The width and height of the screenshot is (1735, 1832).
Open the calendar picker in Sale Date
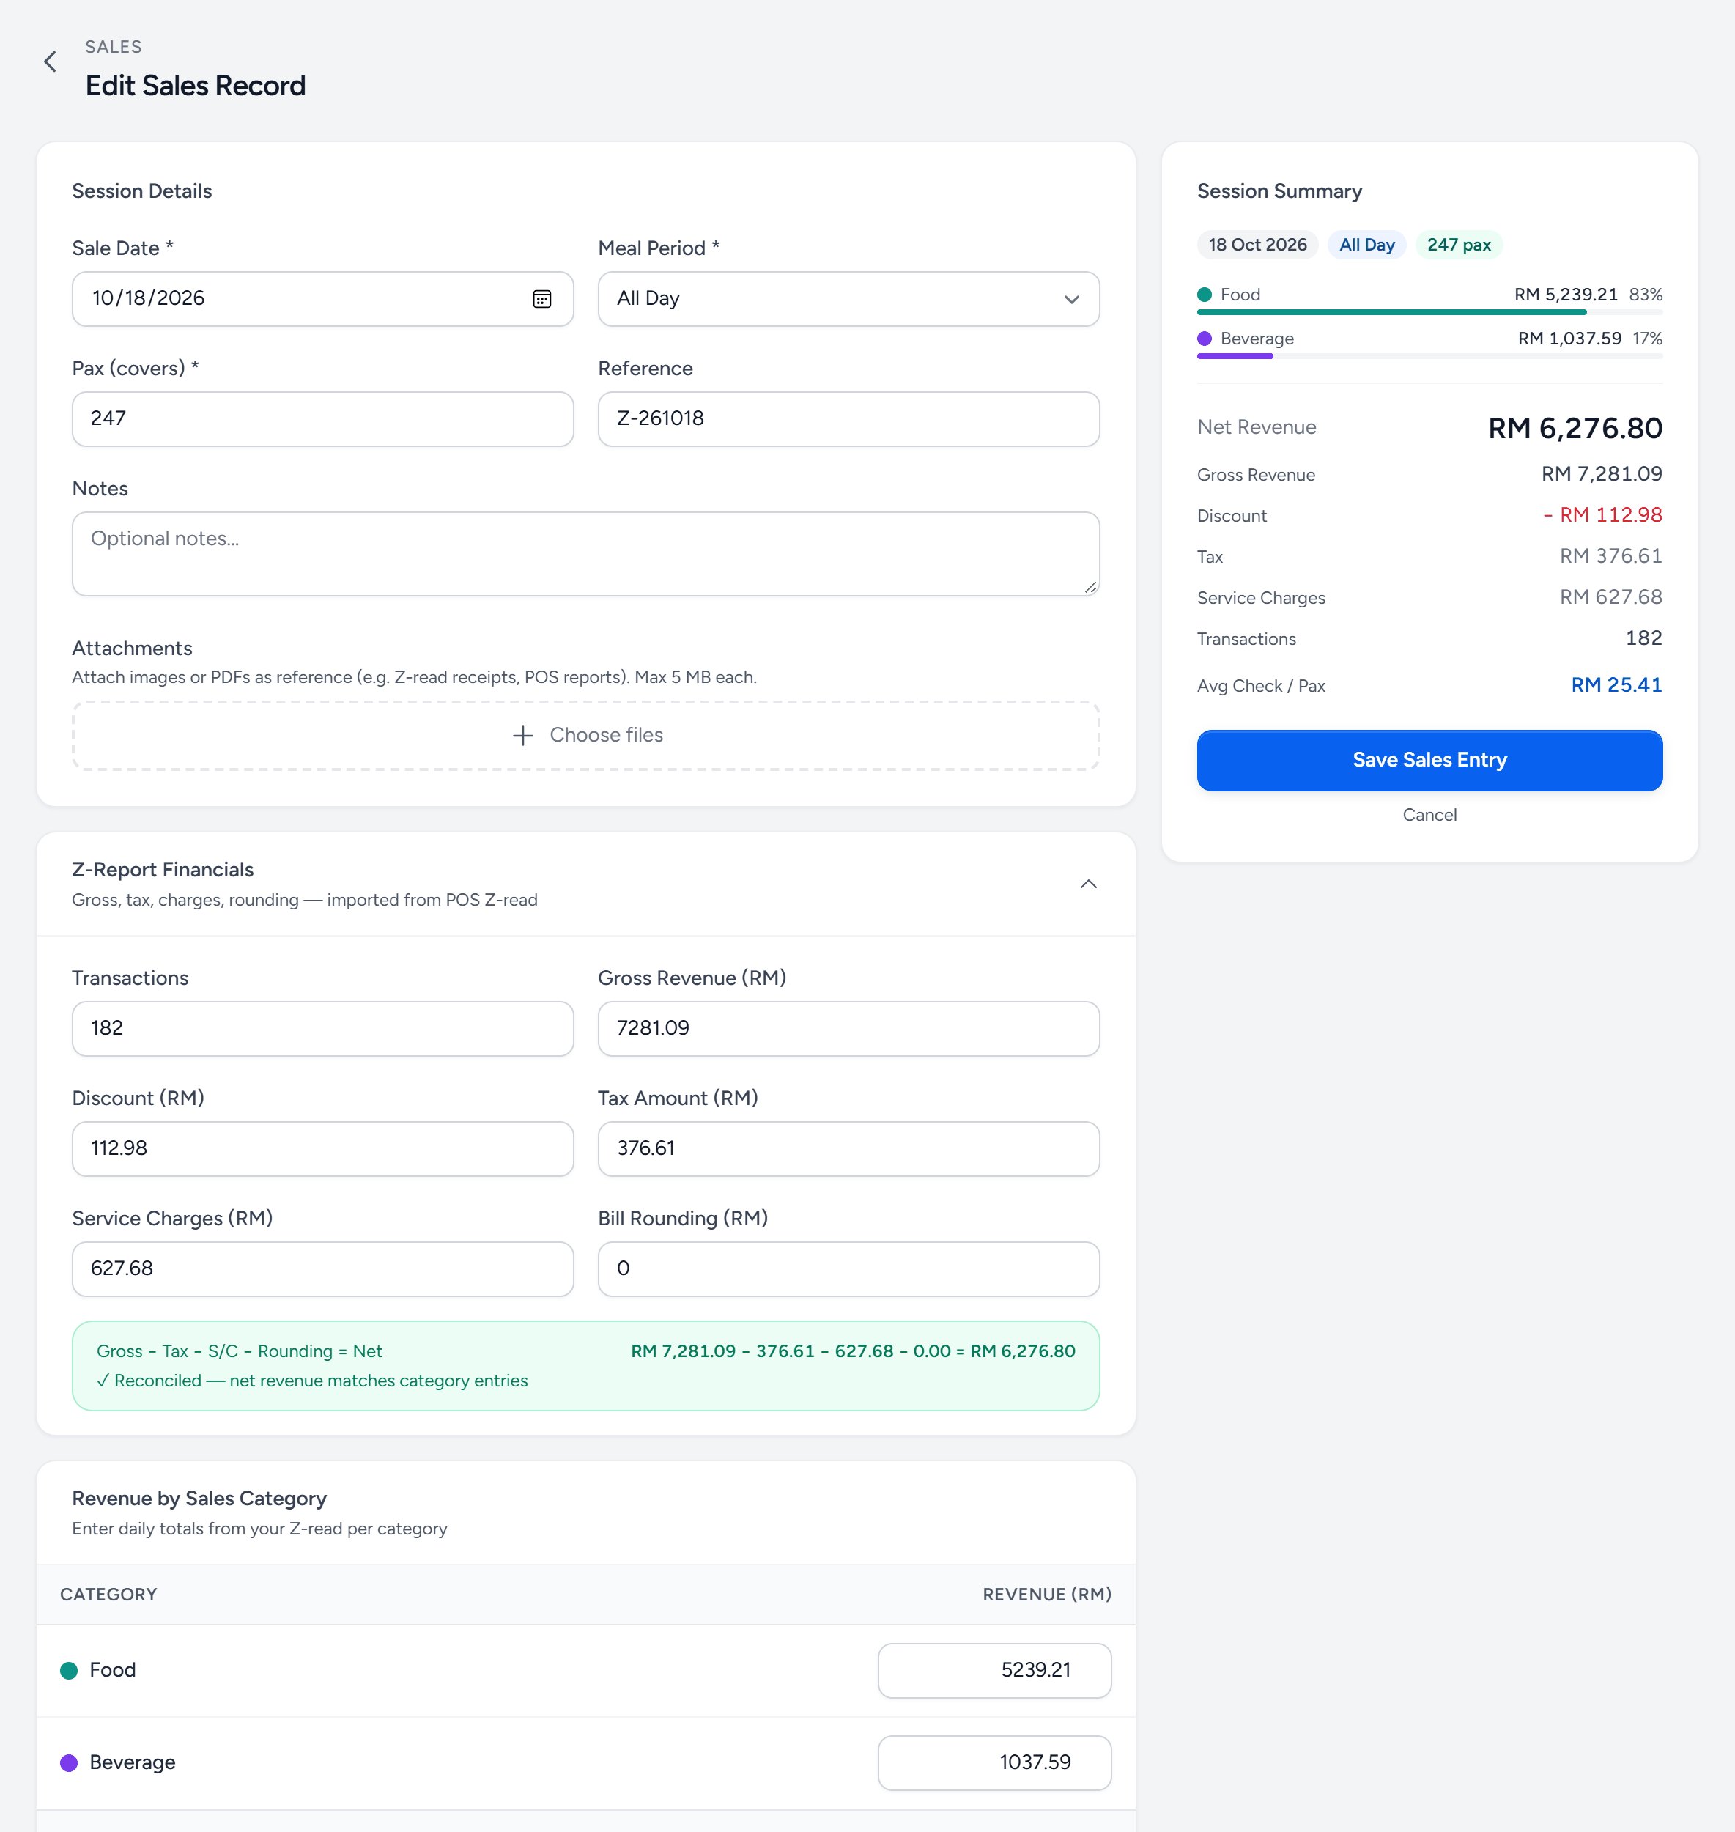coord(542,299)
